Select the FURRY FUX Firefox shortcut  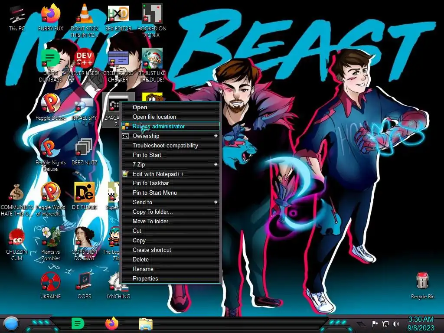[50, 18]
